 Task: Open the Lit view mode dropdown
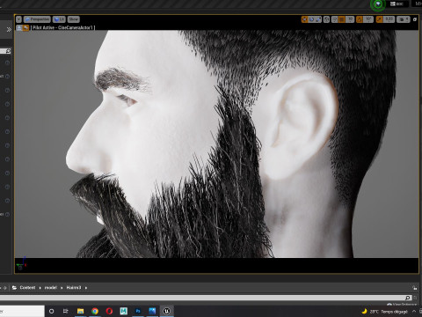[x=59, y=19]
